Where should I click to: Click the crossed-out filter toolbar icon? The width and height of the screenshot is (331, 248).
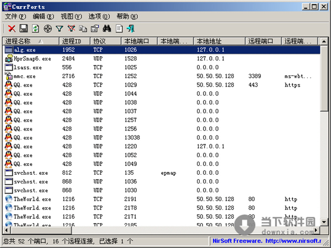[71, 29]
